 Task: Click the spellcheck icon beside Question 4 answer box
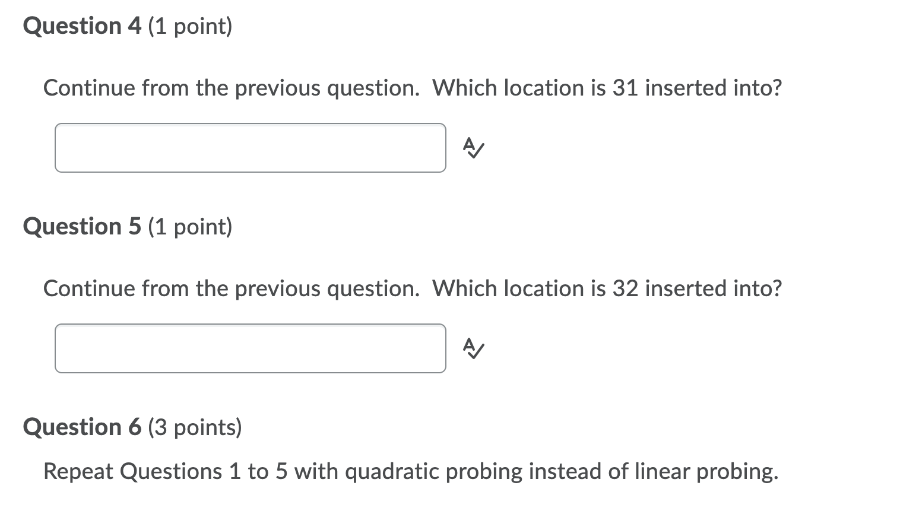tap(473, 148)
